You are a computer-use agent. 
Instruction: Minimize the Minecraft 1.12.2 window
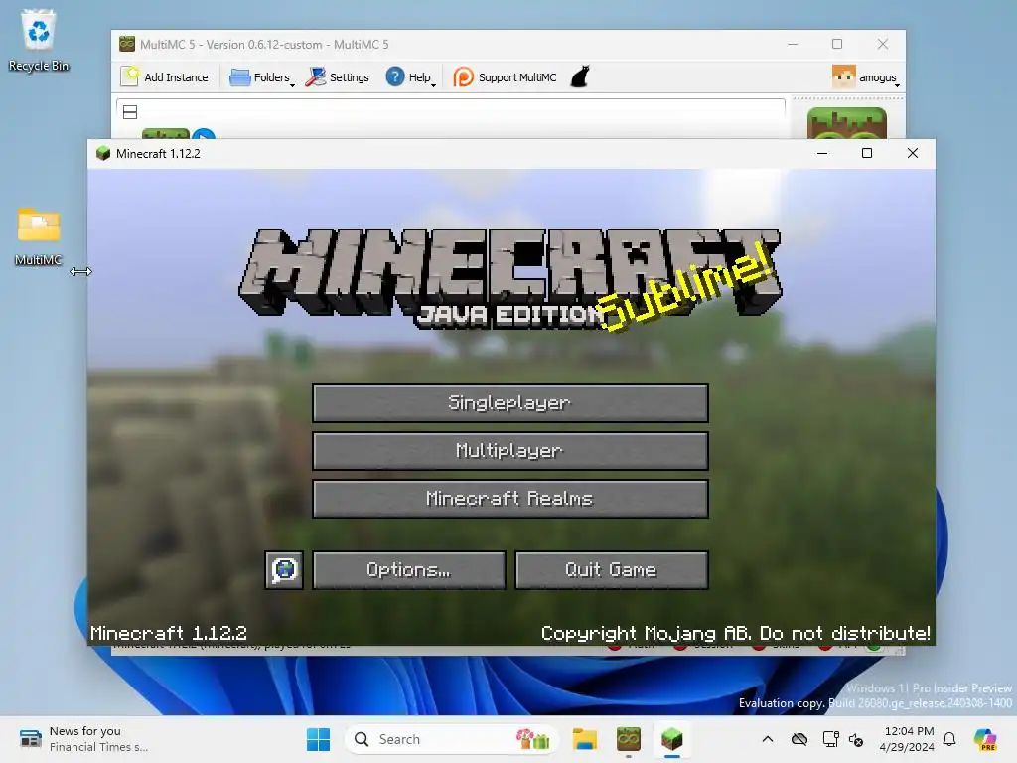tap(822, 153)
